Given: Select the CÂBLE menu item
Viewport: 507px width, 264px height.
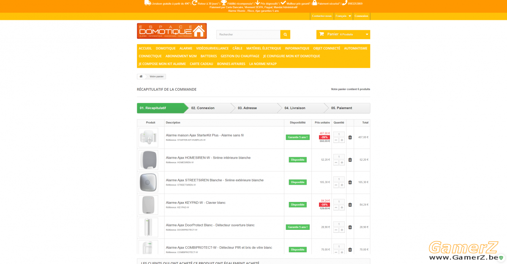Looking at the screenshot, I should click(x=237, y=48).
